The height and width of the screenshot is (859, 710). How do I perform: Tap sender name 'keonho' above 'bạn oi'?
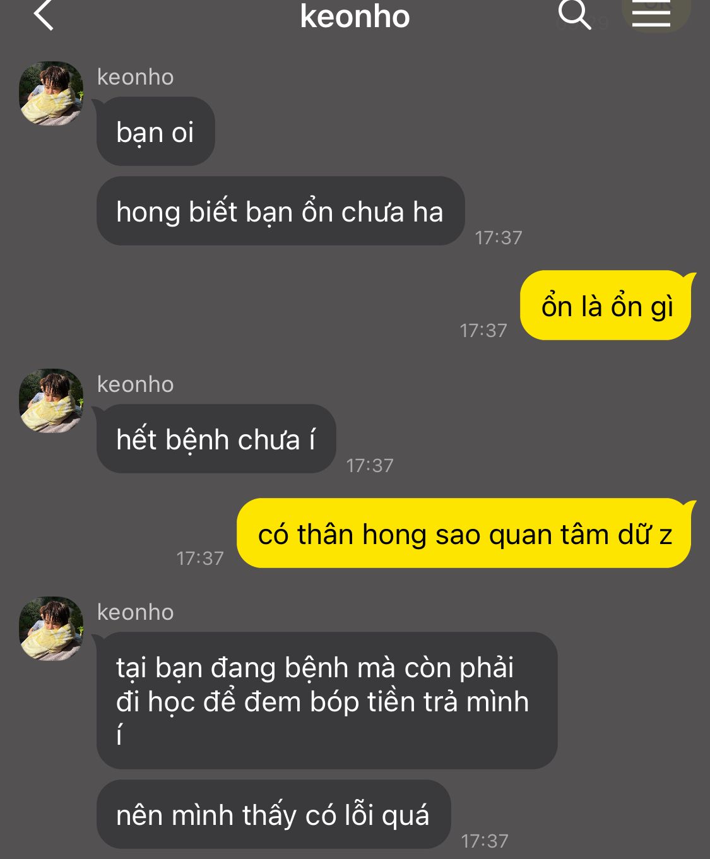click(x=135, y=77)
